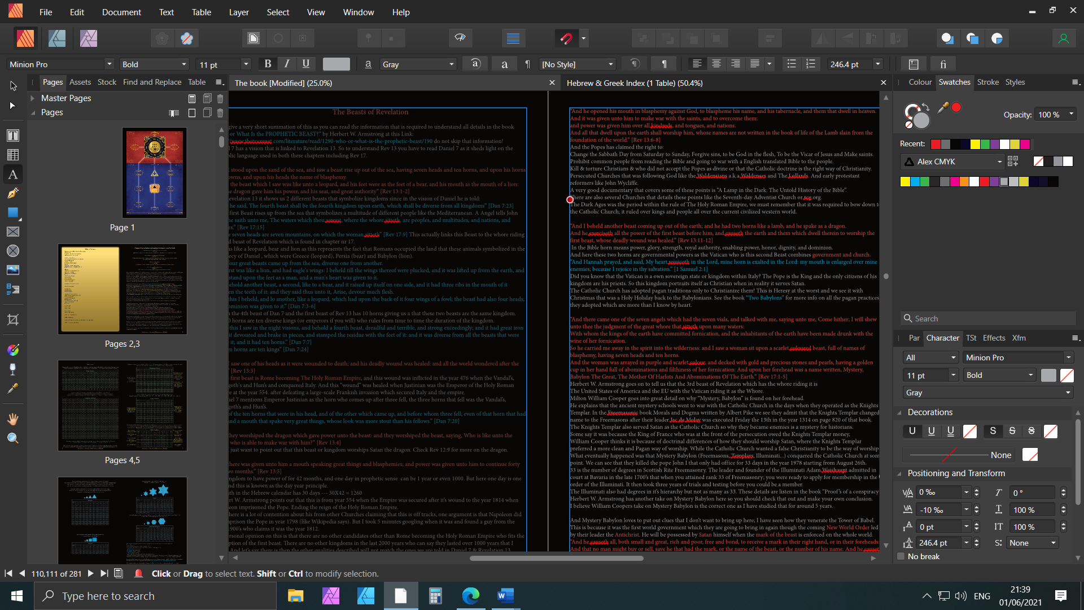
Task: Go to the next spread
Action: coord(90,573)
